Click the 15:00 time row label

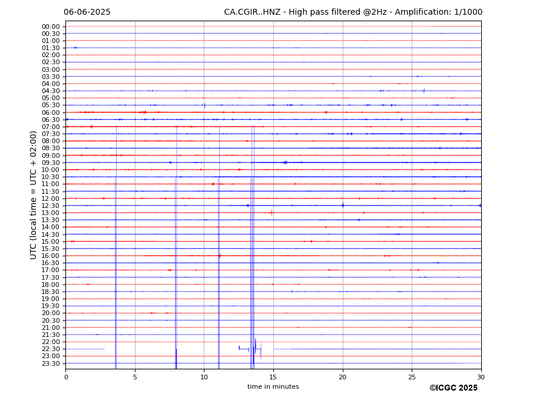pyautogui.click(x=51, y=242)
